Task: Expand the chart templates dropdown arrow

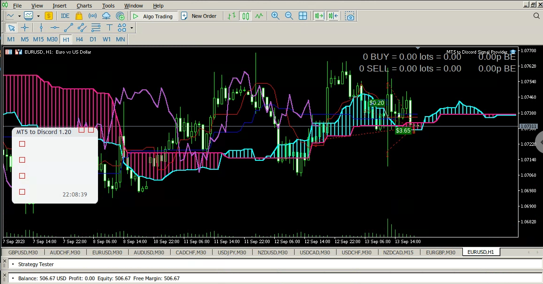Action: 38,16
